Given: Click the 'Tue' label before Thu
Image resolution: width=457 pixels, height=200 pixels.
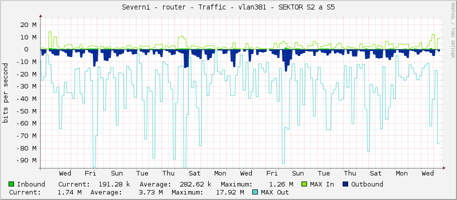Looking at the screenshot, I should [142, 173].
